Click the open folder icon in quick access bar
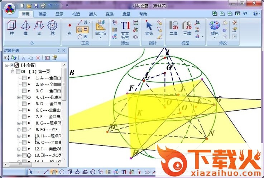 click(x=29, y=6)
